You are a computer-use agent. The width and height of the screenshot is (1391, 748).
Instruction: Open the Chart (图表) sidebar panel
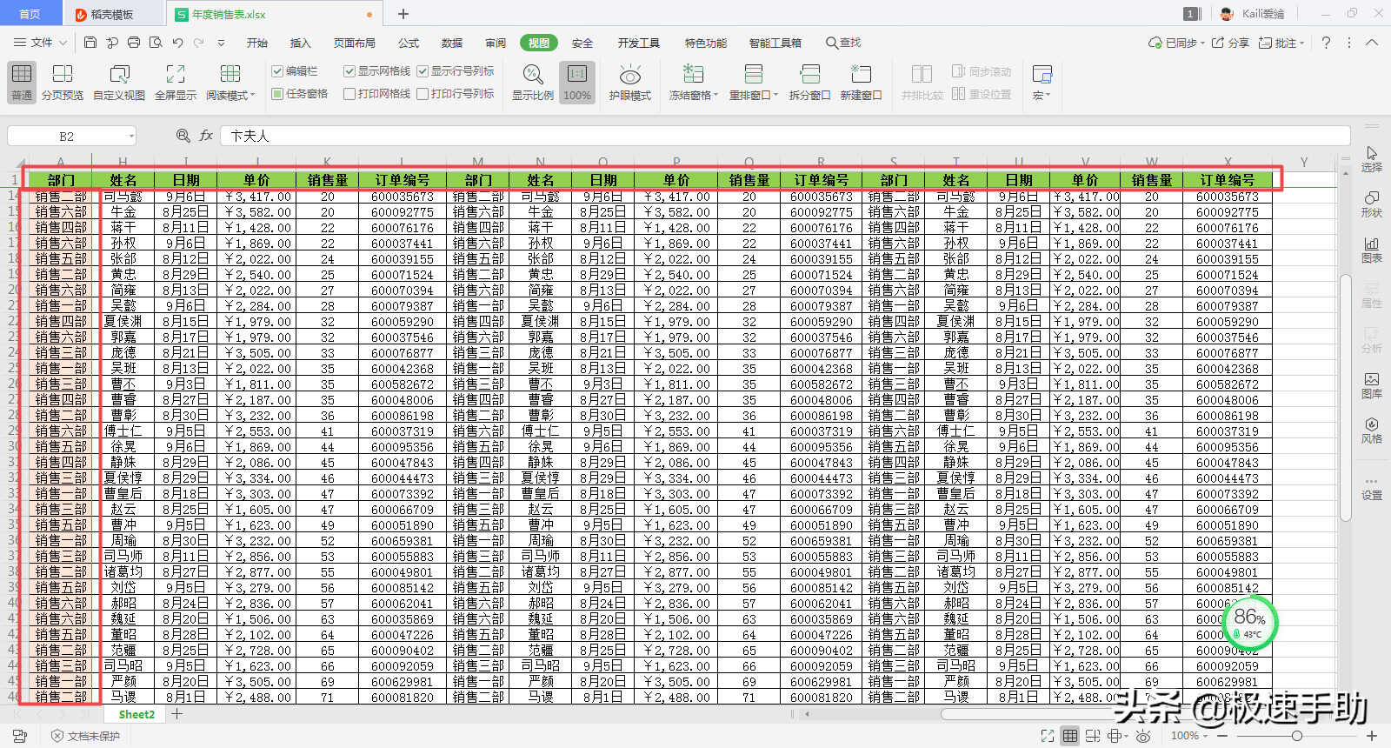[x=1371, y=250]
